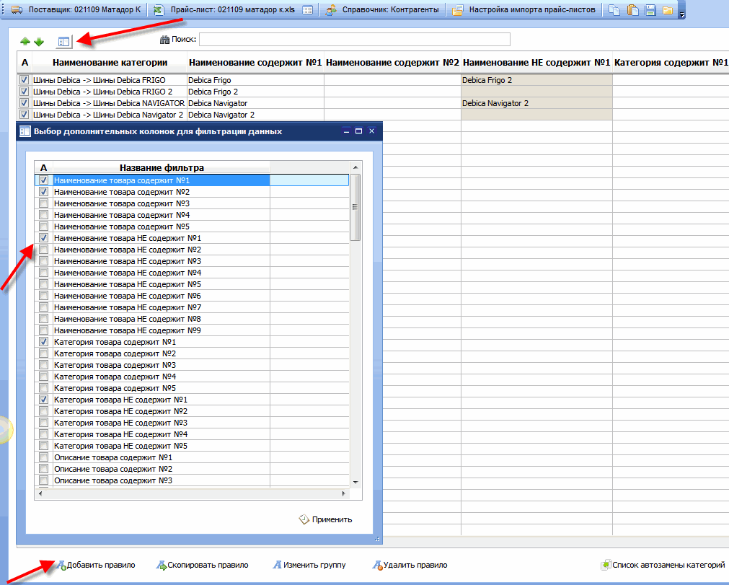Click the Excel icon next to Прайс-лист
This screenshot has width=729, height=585.
coord(159,10)
